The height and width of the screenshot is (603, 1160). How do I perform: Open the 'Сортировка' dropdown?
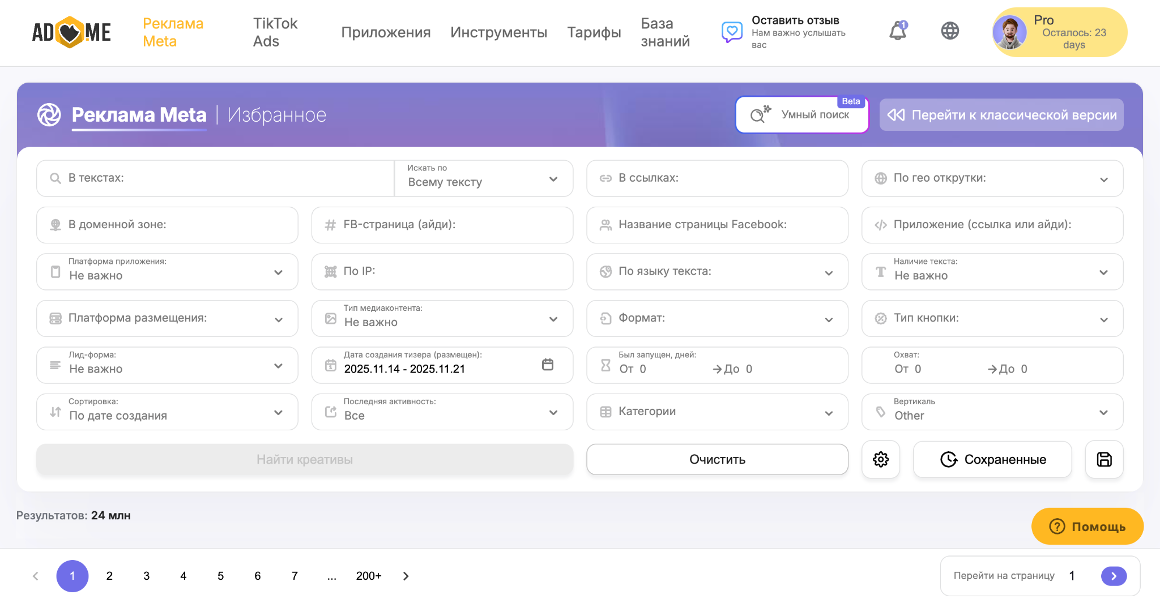(167, 412)
